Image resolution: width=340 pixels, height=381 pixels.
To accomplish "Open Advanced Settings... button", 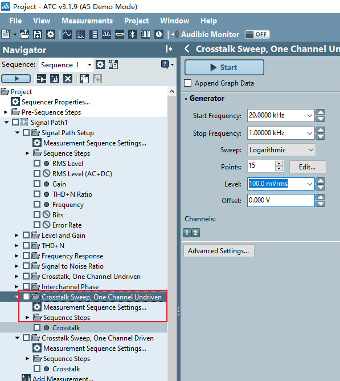I will point(219,251).
